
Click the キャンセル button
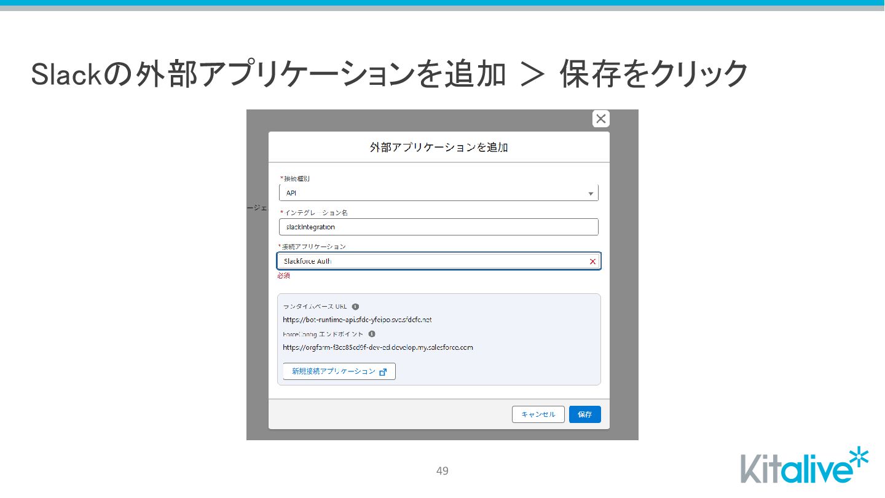(x=538, y=414)
